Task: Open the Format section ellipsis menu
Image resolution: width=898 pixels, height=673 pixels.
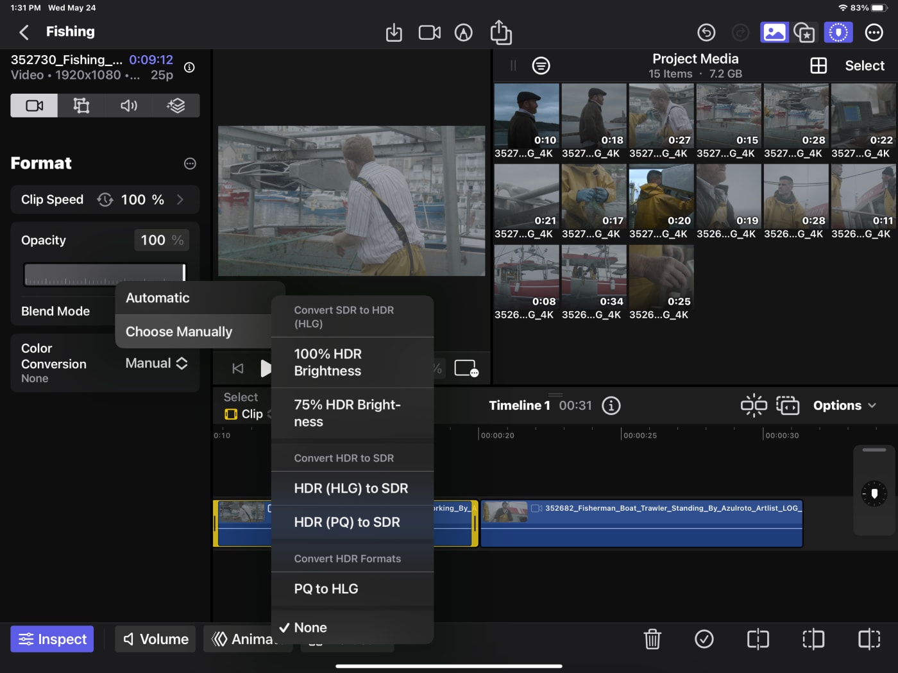Action: pyautogui.click(x=190, y=164)
